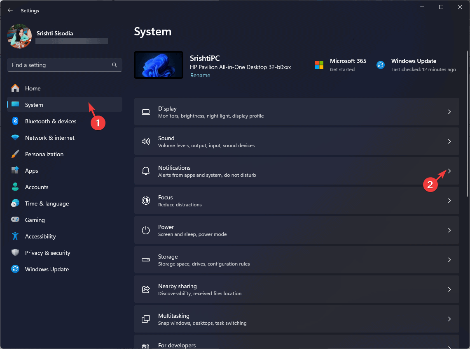470x349 pixels.
Task: Open Notifications via its chevron
Action: pyautogui.click(x=449, y=171)
